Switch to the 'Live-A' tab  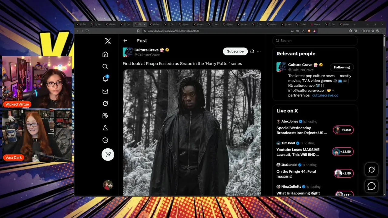[316, 25]
